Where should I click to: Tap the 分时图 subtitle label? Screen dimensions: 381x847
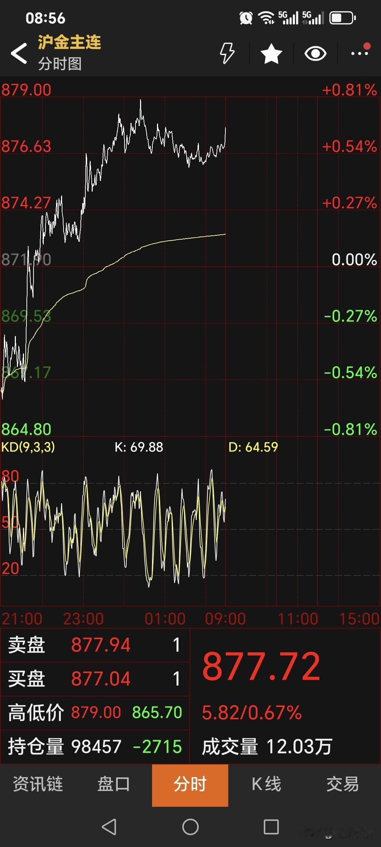click(x=60, y=64)
